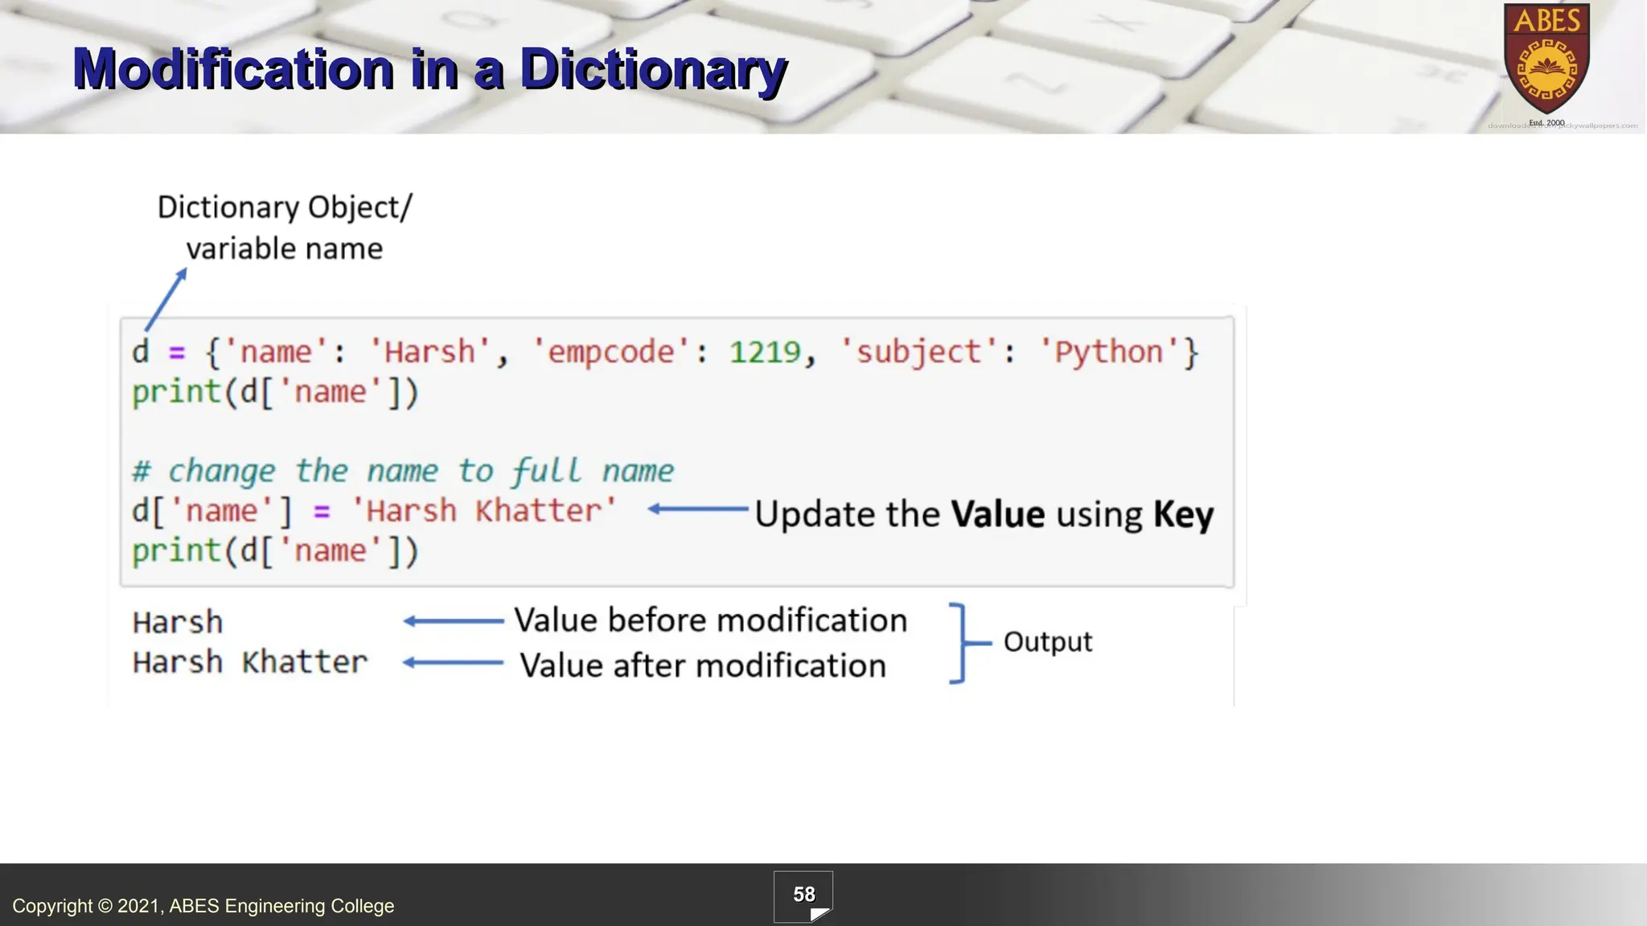Click the dictionary assignment code line
Image resolution: width=1647 pixels, height=926 pixels.
(664, 352)
